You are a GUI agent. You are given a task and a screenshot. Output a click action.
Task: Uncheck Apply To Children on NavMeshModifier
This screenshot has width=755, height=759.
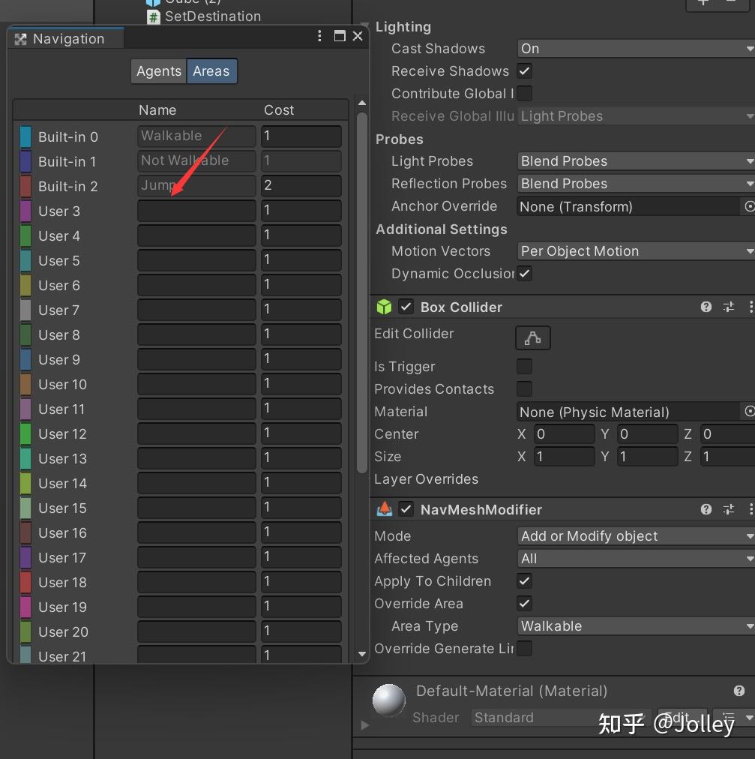(x=524, y=580)
